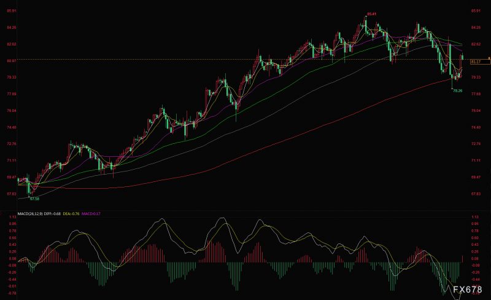The image size is (491, 300).
Task: Click the 81.17 current price box
Action: point(480,62)
